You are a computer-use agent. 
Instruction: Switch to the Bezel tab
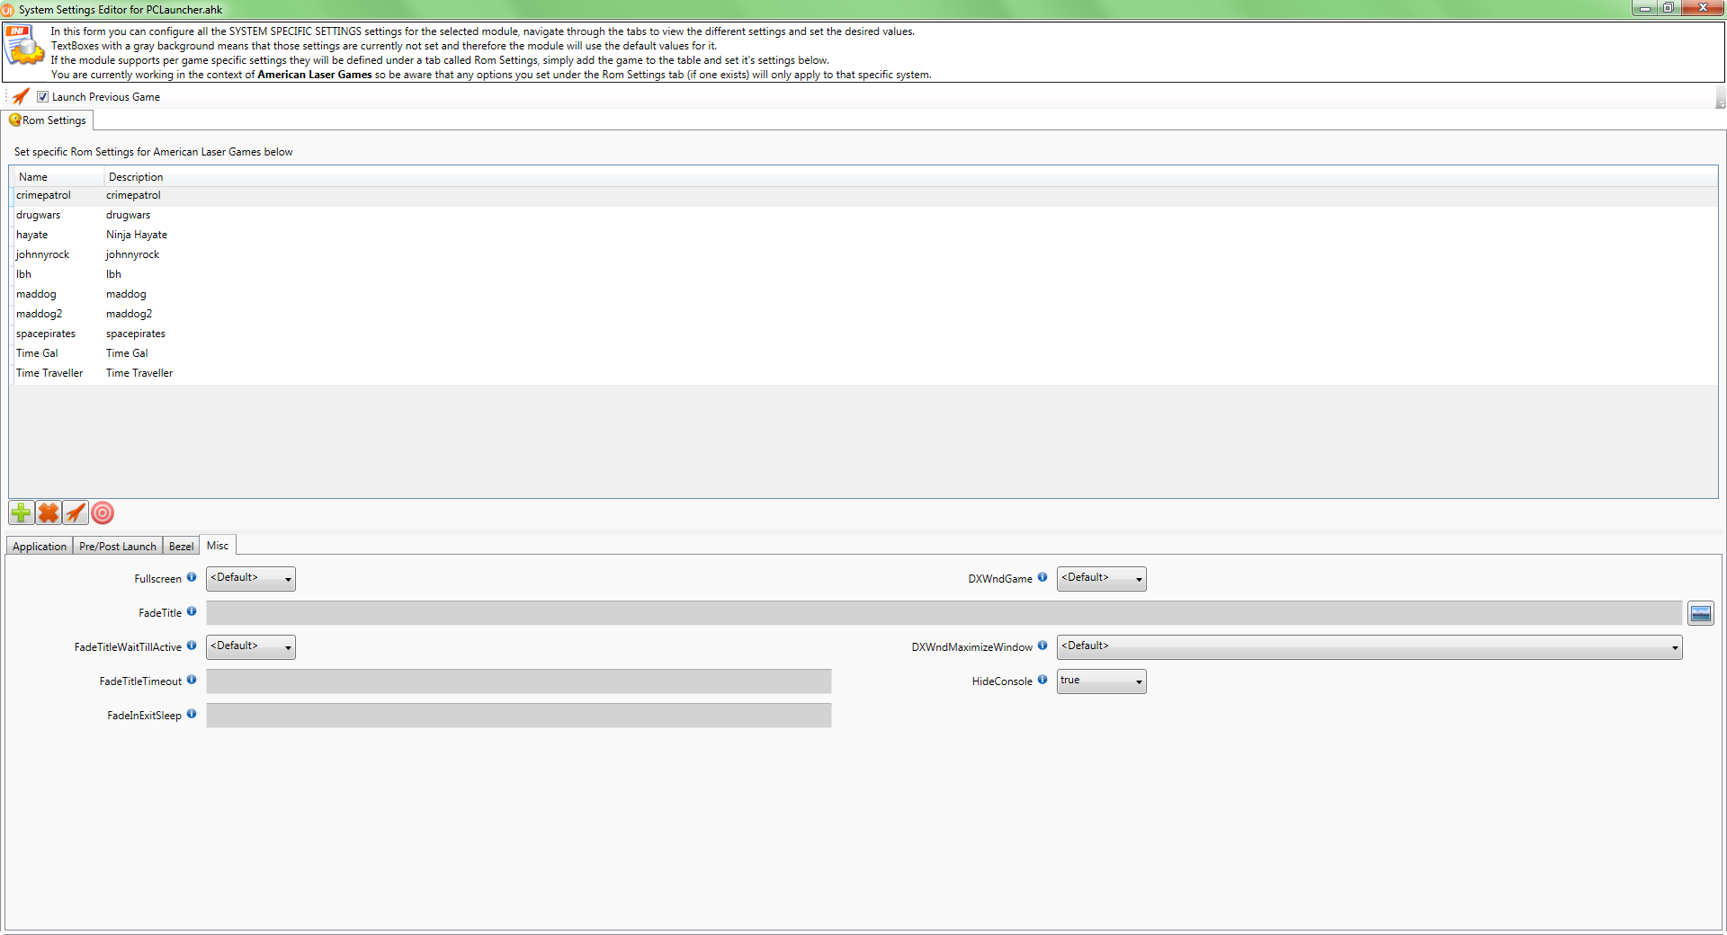pyautogui.click(x=181, y=547)
